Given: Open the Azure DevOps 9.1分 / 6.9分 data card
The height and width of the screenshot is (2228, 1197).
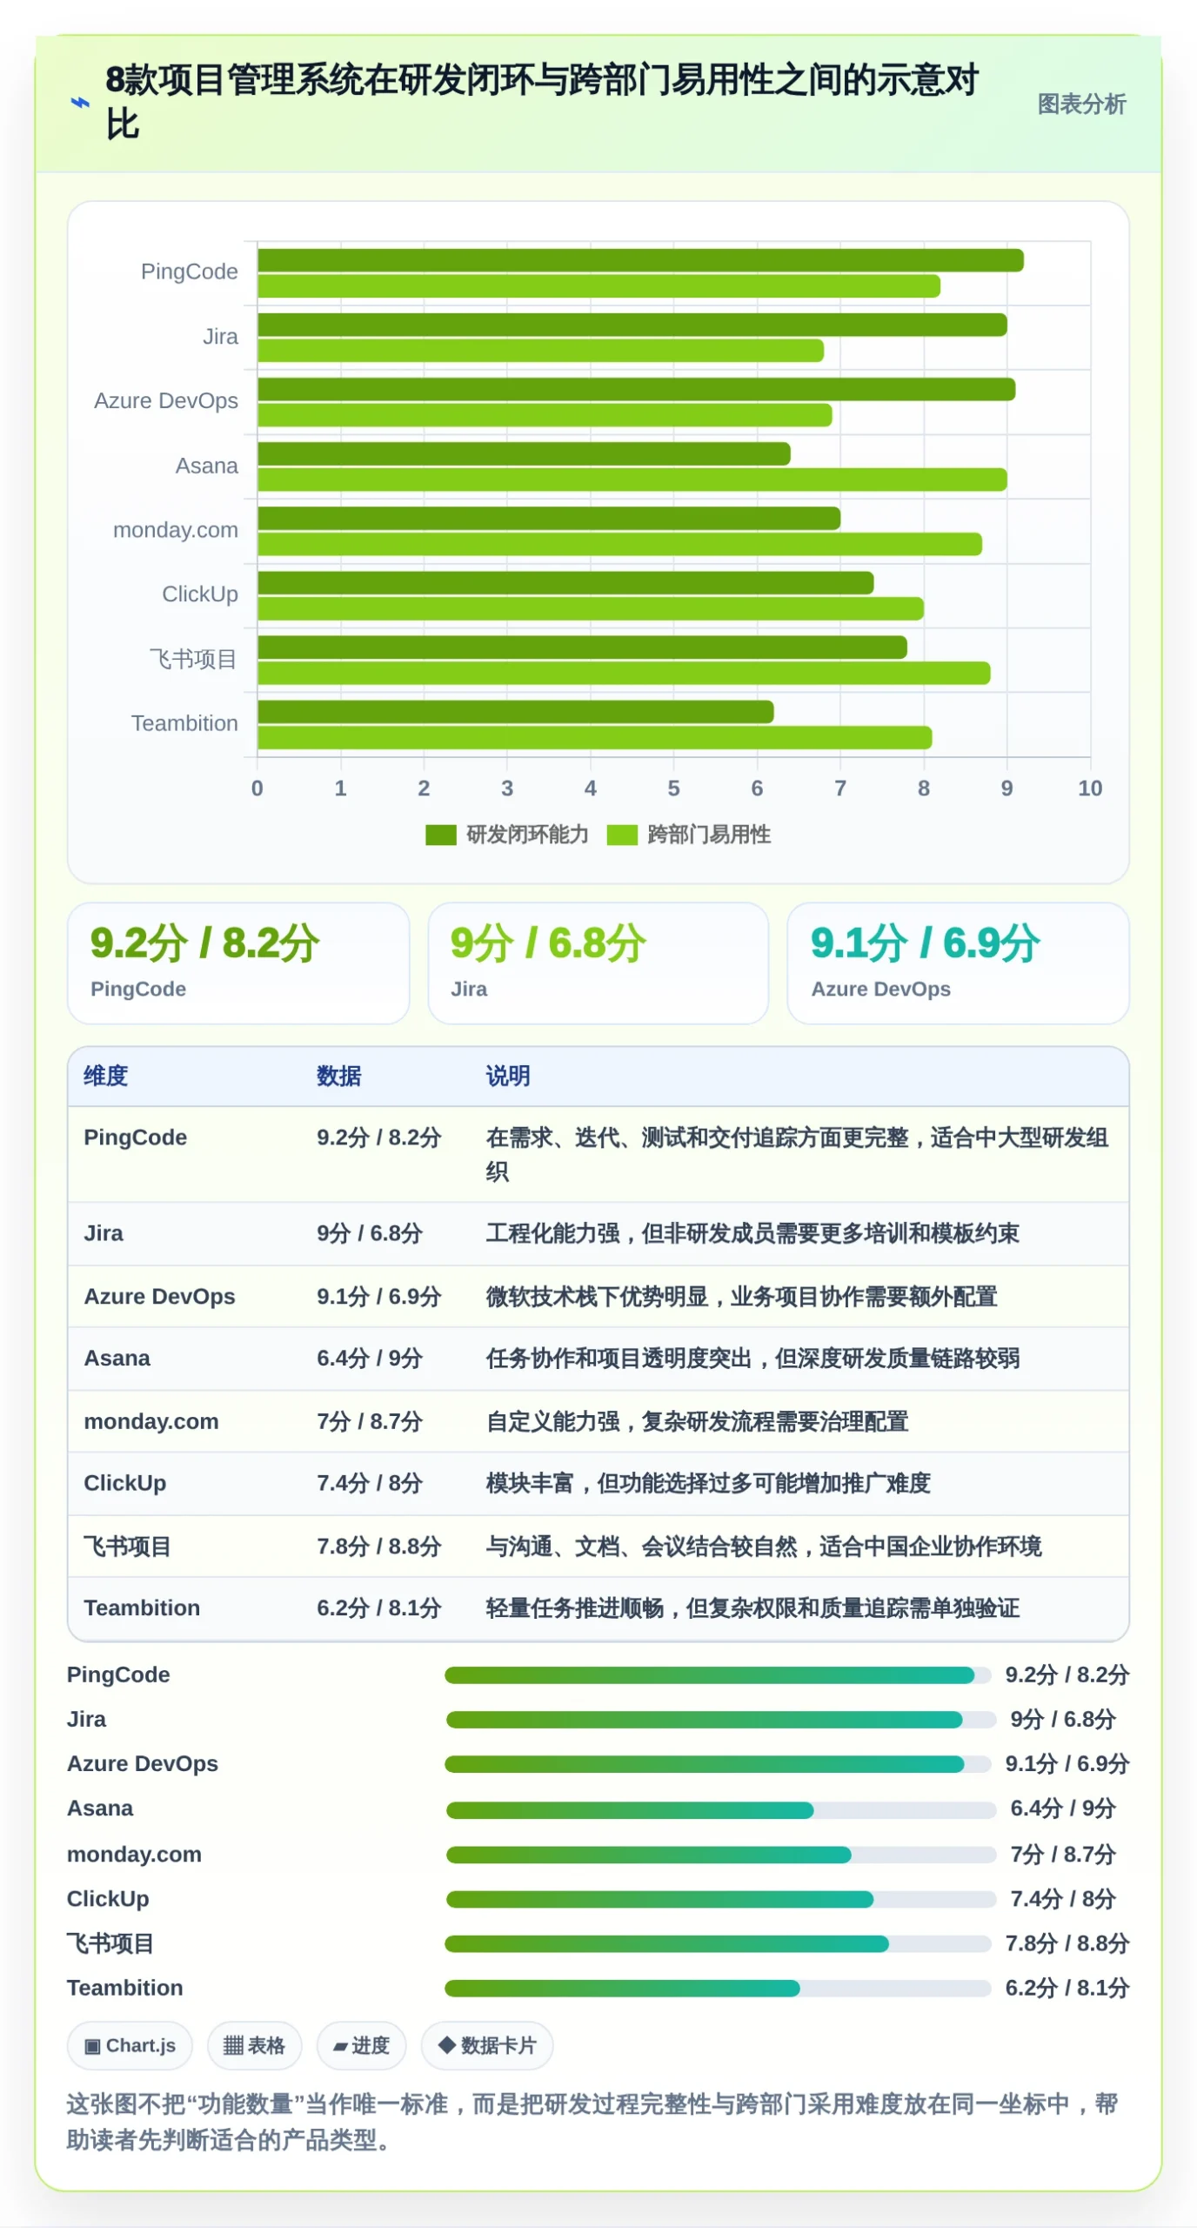Looking at the screenshot, I should click(958, 963).
